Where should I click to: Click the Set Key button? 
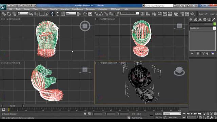click(158, 118)
